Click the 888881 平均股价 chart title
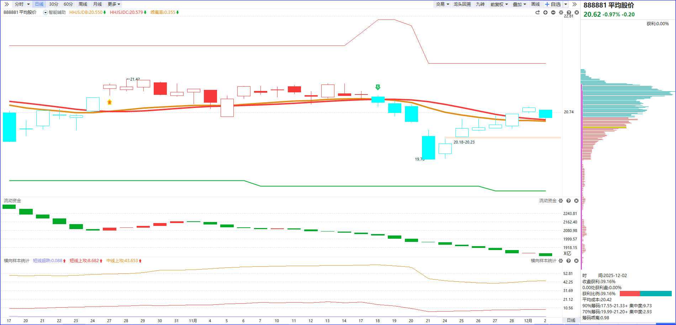Image resolution: width=676 pixels, height=325 pixels. tap(20, 12)
